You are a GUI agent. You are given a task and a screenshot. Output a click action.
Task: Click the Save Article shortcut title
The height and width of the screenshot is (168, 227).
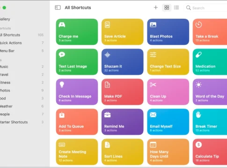[115, 36]
